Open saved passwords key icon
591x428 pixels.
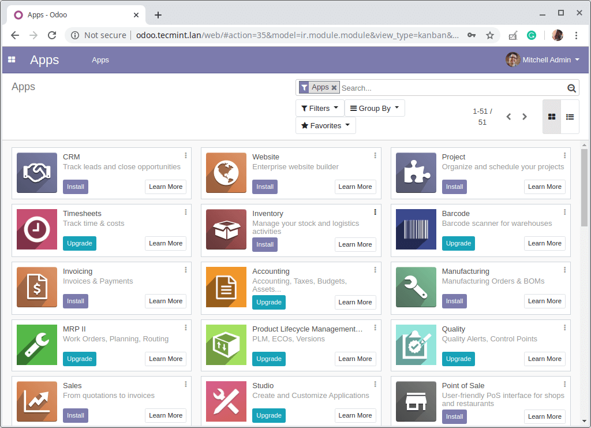[471, 35]
